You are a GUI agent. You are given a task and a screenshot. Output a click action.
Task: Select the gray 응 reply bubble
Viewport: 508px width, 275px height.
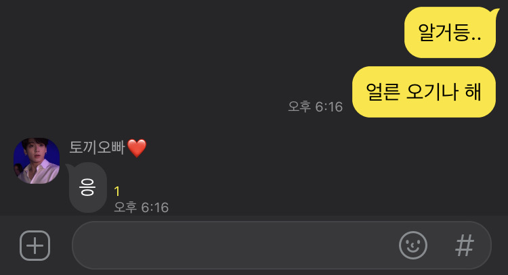click(x=87, y=188)
